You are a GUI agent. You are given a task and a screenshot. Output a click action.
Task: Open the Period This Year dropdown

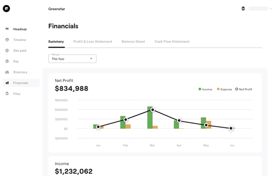click(x=72, y=59)
